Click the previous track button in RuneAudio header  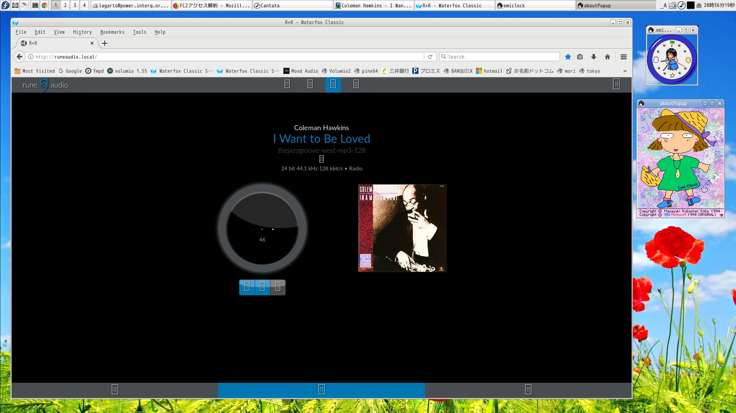(x=287, y=84)
